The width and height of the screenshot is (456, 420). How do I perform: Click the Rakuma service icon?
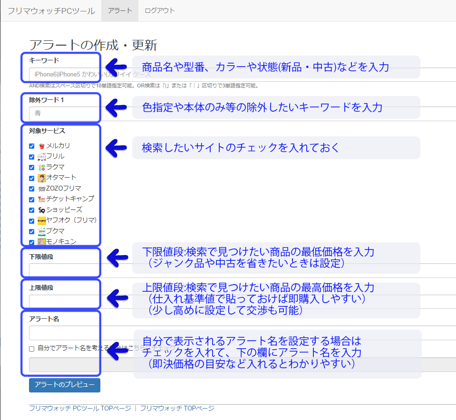coord(41,167)
